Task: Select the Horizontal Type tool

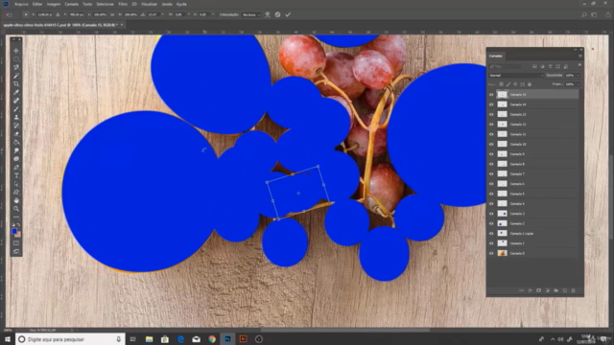Action: pos(16,175)
